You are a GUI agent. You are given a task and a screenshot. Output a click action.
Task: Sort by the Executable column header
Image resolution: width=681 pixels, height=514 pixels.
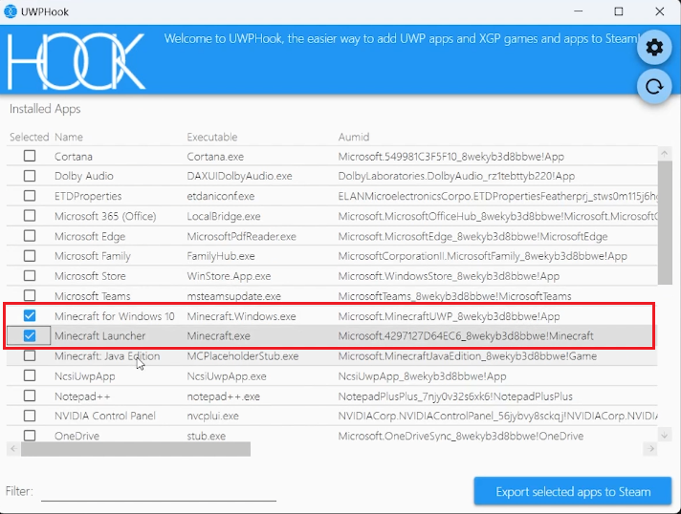click(212, 137)
